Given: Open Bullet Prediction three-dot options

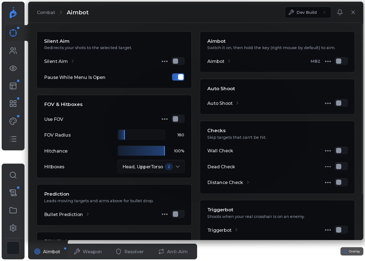Looking at the screenshot, I should pyautogui.click(x=165, y=214).
